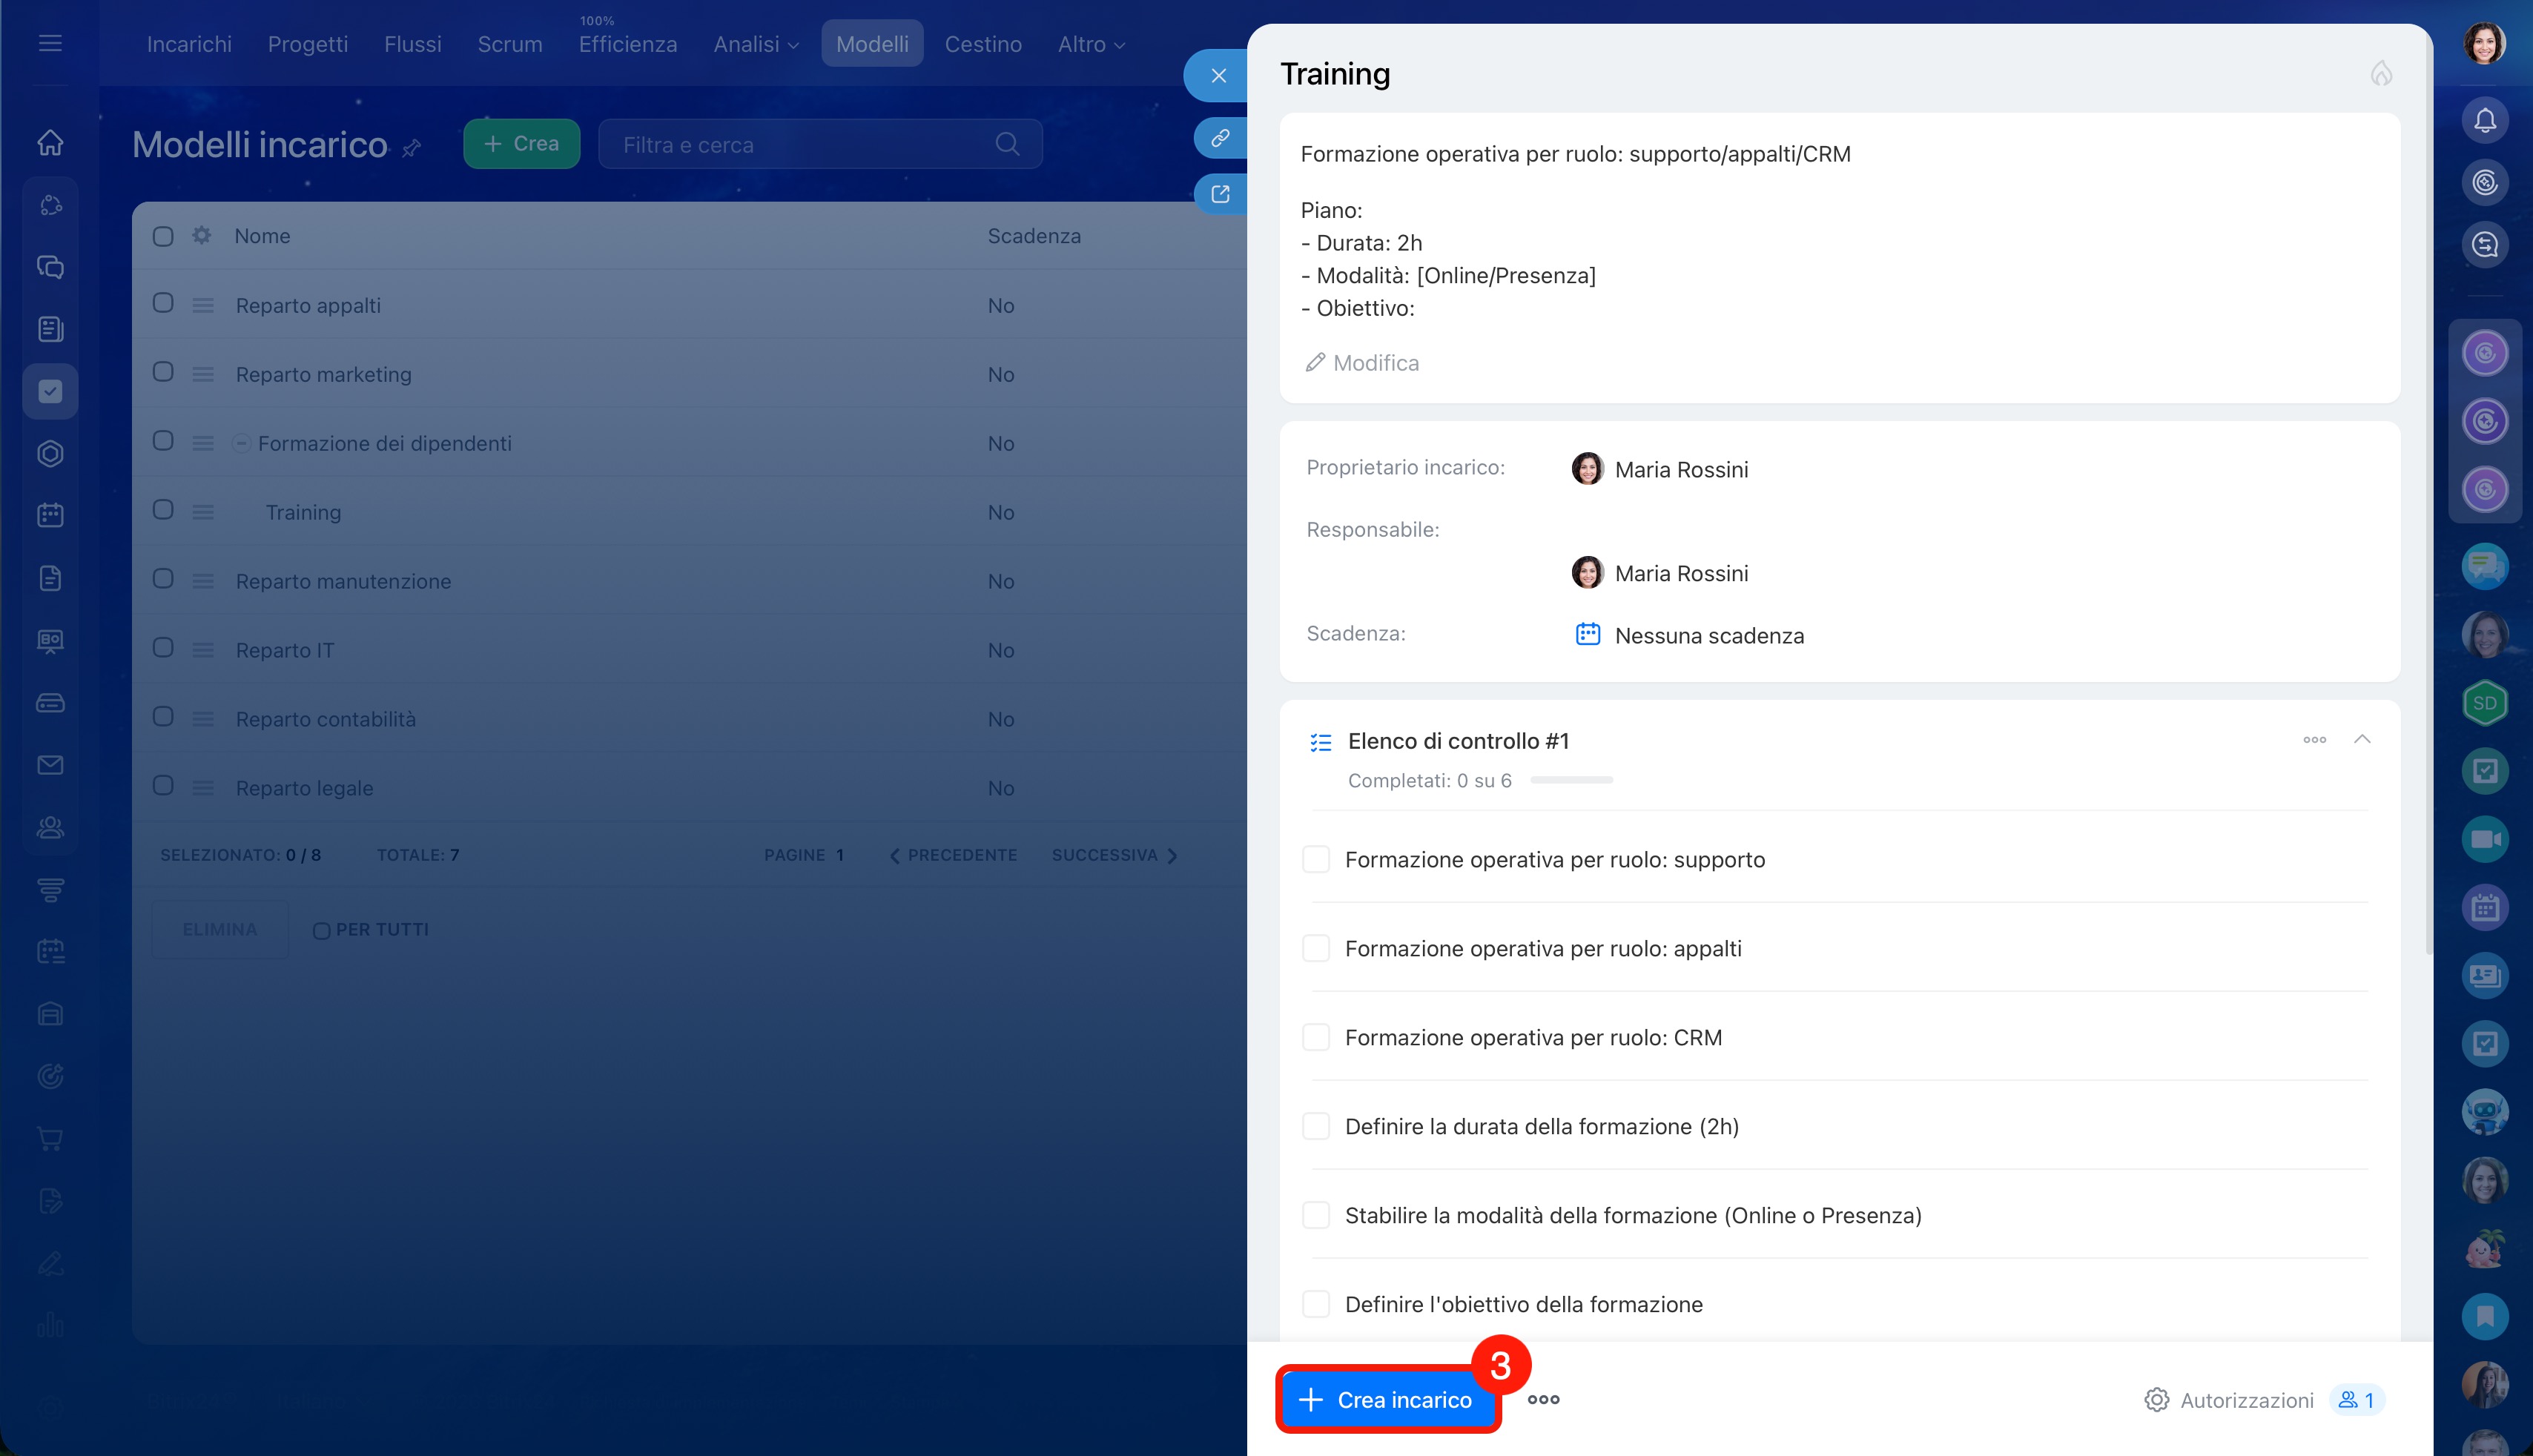Click the copy link icon beside panel
This screenshot has height=1456, width=2533.
pyautogui.click(x=1220, y=138)
